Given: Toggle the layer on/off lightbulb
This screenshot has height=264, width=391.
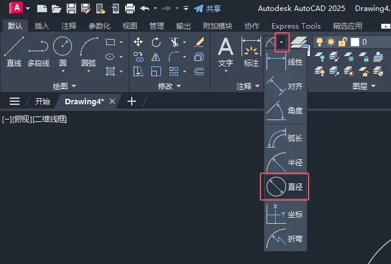Looking at the screenshot, I should [320, 42].
